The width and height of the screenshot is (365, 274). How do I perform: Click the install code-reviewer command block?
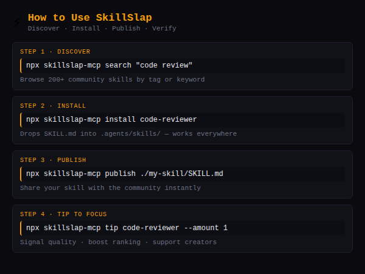point(182,119)
